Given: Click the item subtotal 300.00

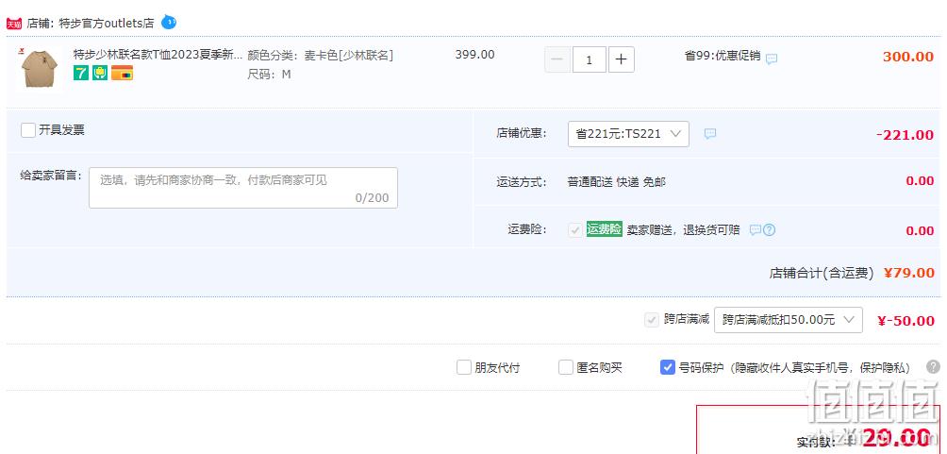Looking at the screenshot, I should click(x=907, y=57).
